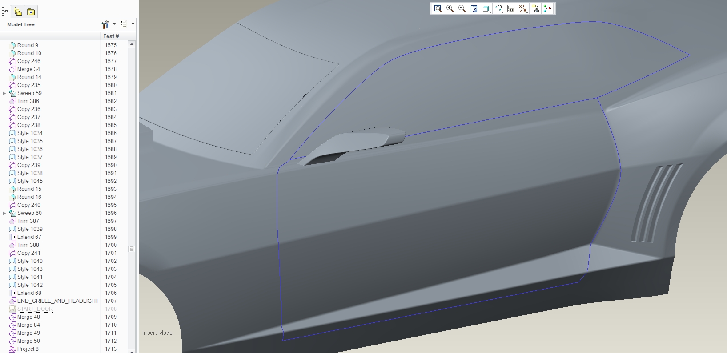This screenshot has width=727, height=353.
Task: Open the Show dropdown arrow
Action: point(133,24)
